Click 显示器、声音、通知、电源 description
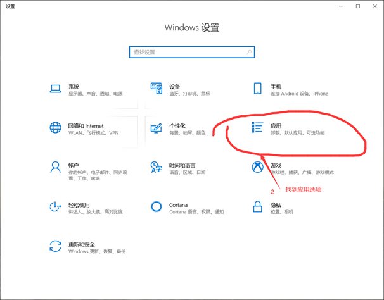Viewport: 384px width, 300px height. point(96,94)
